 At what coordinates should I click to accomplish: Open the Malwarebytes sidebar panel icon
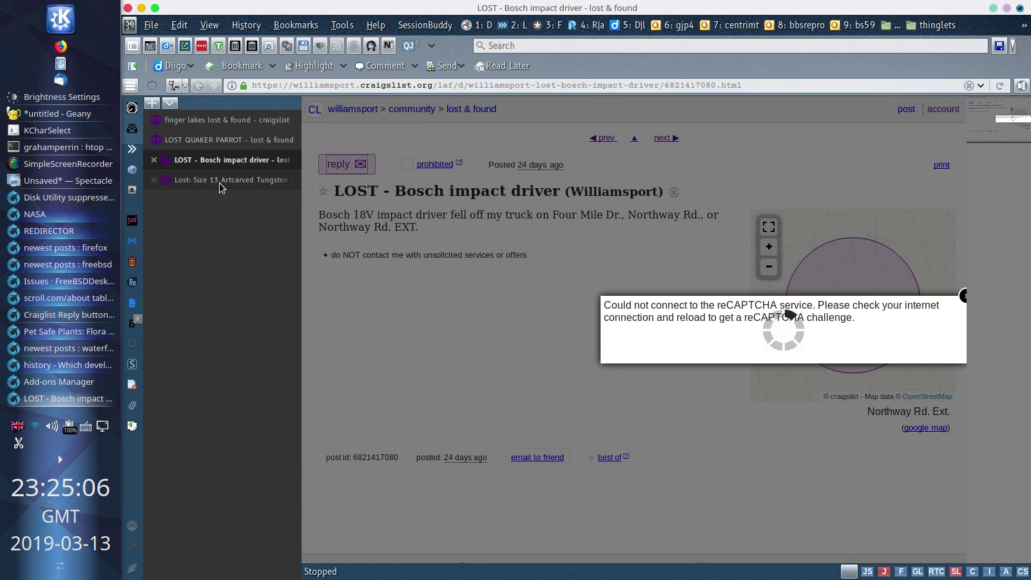click(132, 241)
